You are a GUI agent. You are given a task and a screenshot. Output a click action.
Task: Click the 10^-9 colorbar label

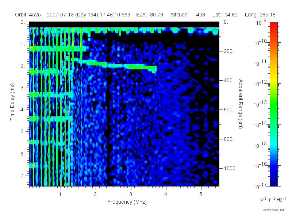262,22
